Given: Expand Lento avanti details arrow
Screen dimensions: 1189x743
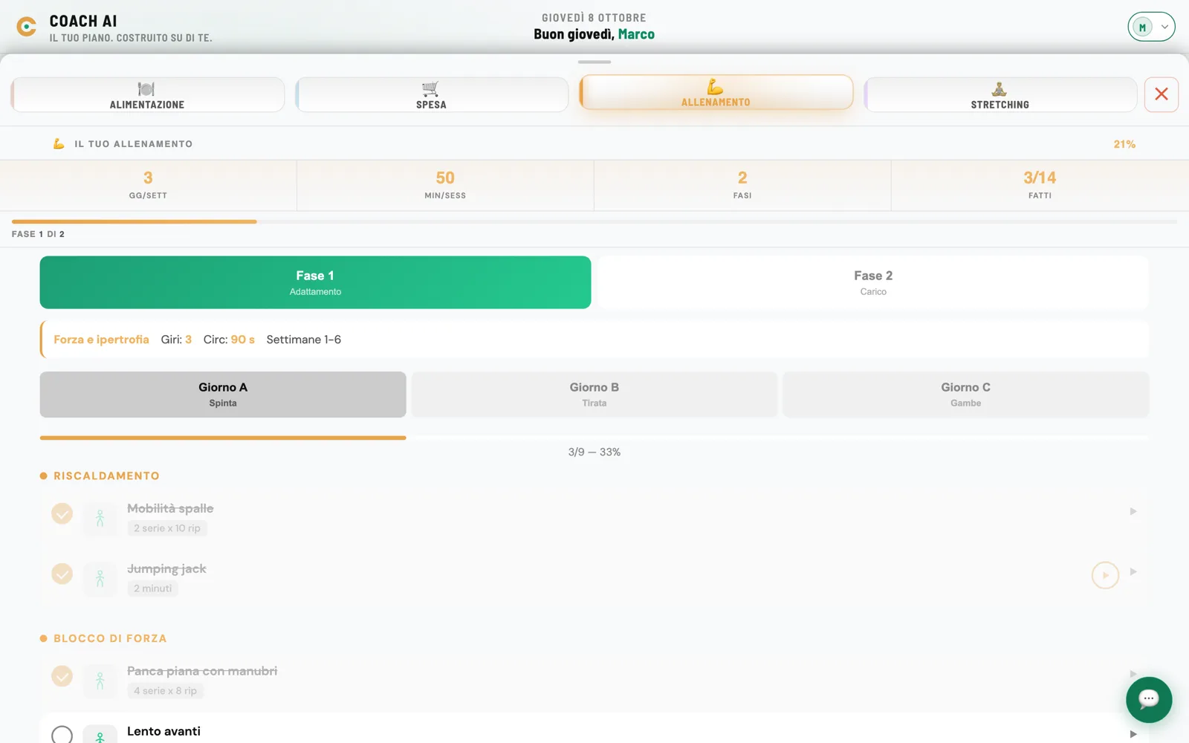Looking at the screenshot, I should (1133, 734).
